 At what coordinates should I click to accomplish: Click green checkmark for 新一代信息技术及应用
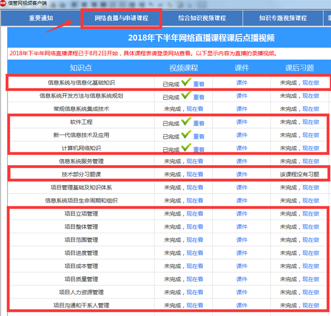186,134
